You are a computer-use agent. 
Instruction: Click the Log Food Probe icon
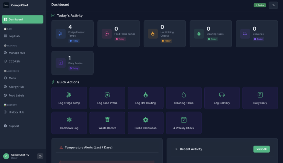[x=107, y=95]
